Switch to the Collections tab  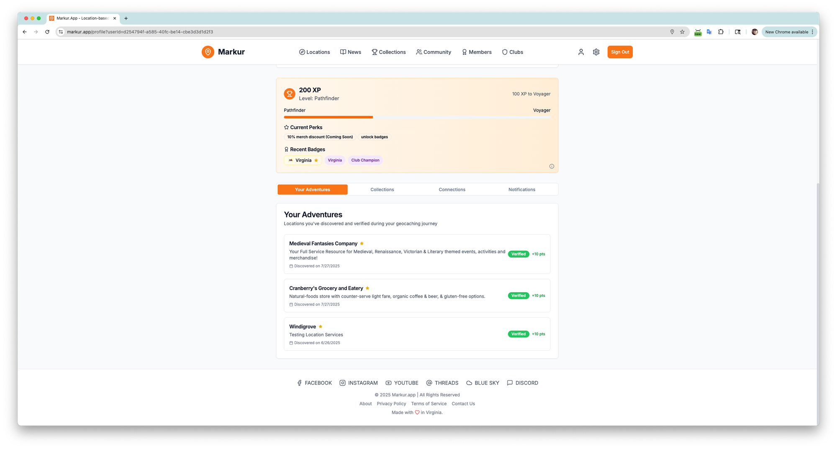point(382,189)
